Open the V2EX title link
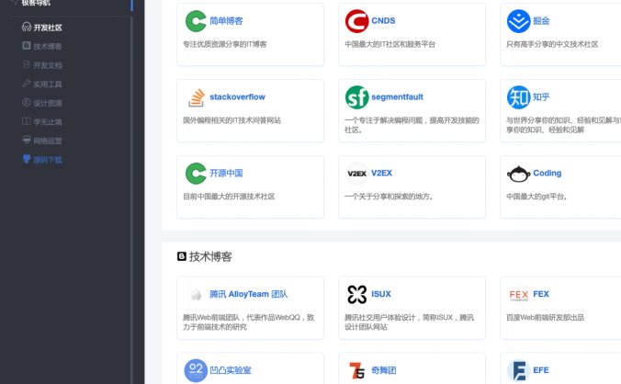Image resolution: width=621 pixels, height=384 pixels. tap(381, 173)
